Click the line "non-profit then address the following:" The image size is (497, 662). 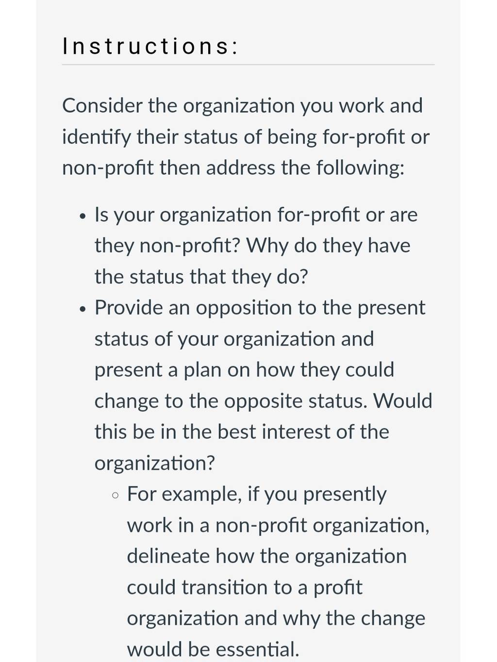click(233, 168)
